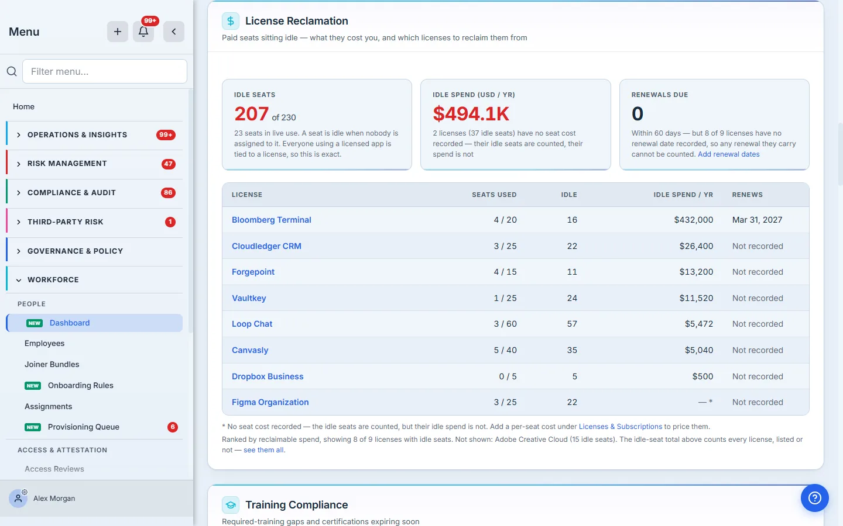Click the 1 badge on Third-Party Risk
The height and width of the screenshot is (526, 843).
170,222
